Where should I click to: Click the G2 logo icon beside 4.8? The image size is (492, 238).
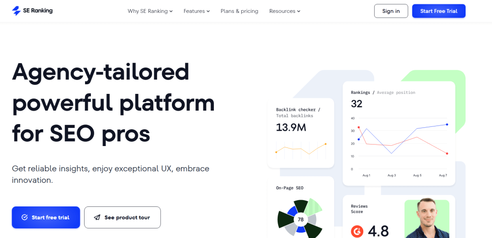click(x=357, y=231)
